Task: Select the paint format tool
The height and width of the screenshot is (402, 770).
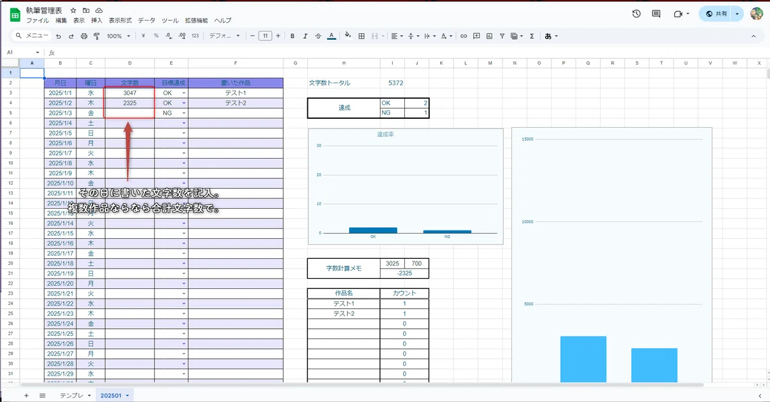Action: [x=96, y=36]
